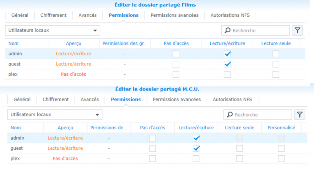This screenshot has height=173, width=314.
Task: Check plex Personnalisé box in M.C.U. dialog
Action: [x=281, y=159]
